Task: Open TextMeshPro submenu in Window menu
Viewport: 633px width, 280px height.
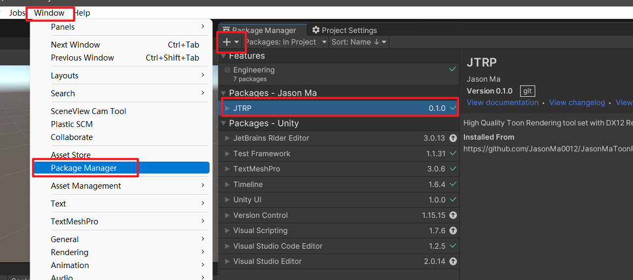Action: (x=121, y=222)
